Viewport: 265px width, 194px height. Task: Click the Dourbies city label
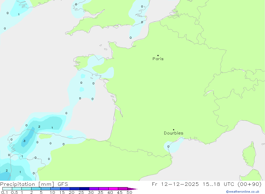pyautogui.click(x=174, y=133)
